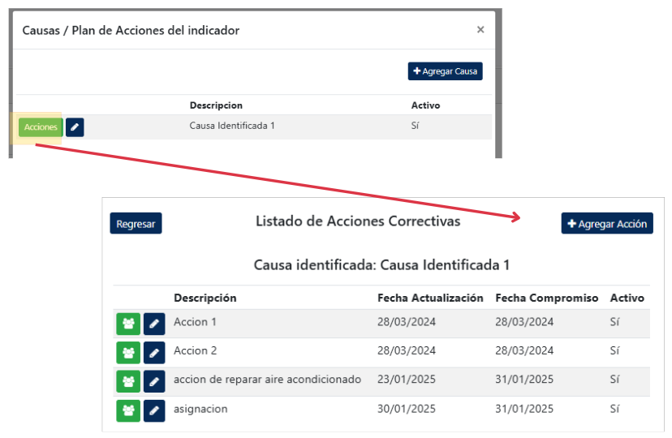Close the Causas / Plan de Acciones dialog
The height and width of the screenshot is (438, 672).
480,29
